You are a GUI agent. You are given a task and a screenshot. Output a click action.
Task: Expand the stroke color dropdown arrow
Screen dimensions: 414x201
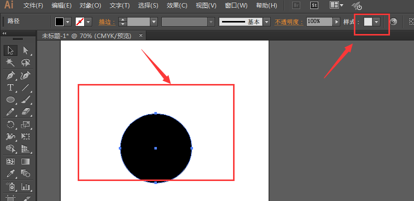click(89, 22)
